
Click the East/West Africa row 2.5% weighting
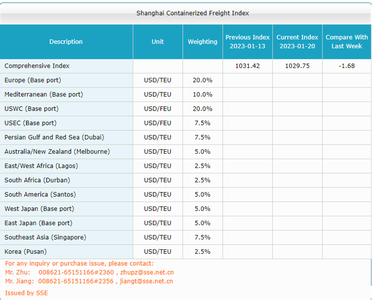202,166
